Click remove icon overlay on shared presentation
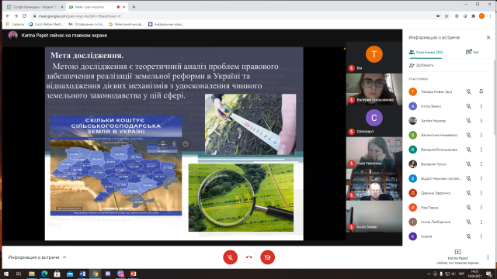 tap(186, 144)
